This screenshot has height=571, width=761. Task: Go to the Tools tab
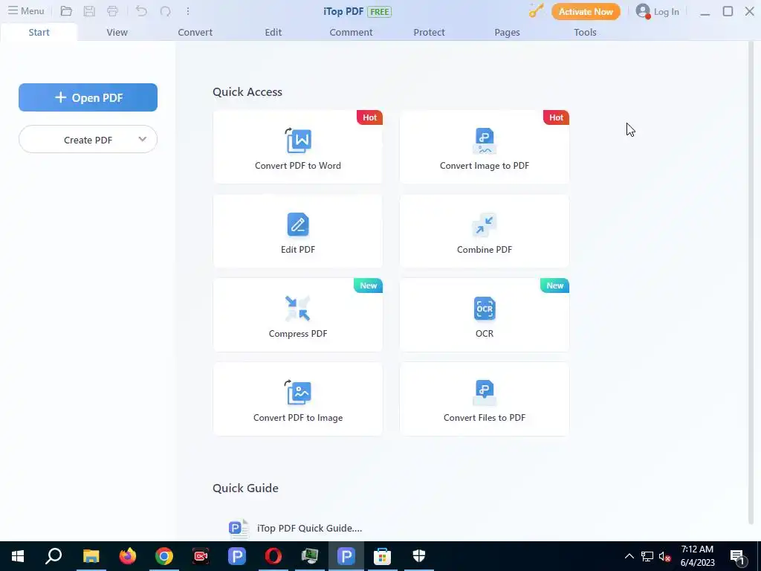pos(585,32)
